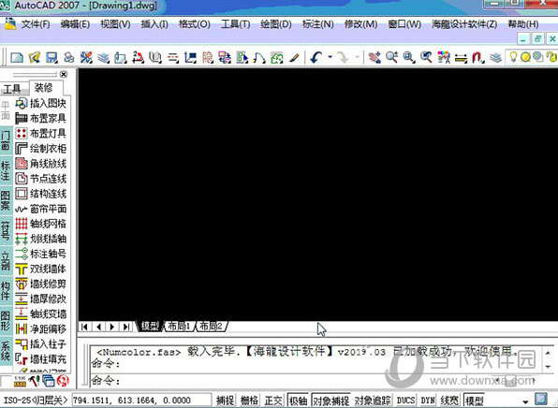Choose the 轴线网格 axis grid tool
The image size is (558, 408).
pos(41,224)
